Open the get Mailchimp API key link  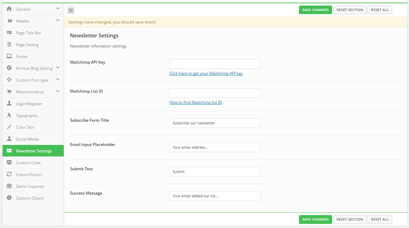pos(206,73)
